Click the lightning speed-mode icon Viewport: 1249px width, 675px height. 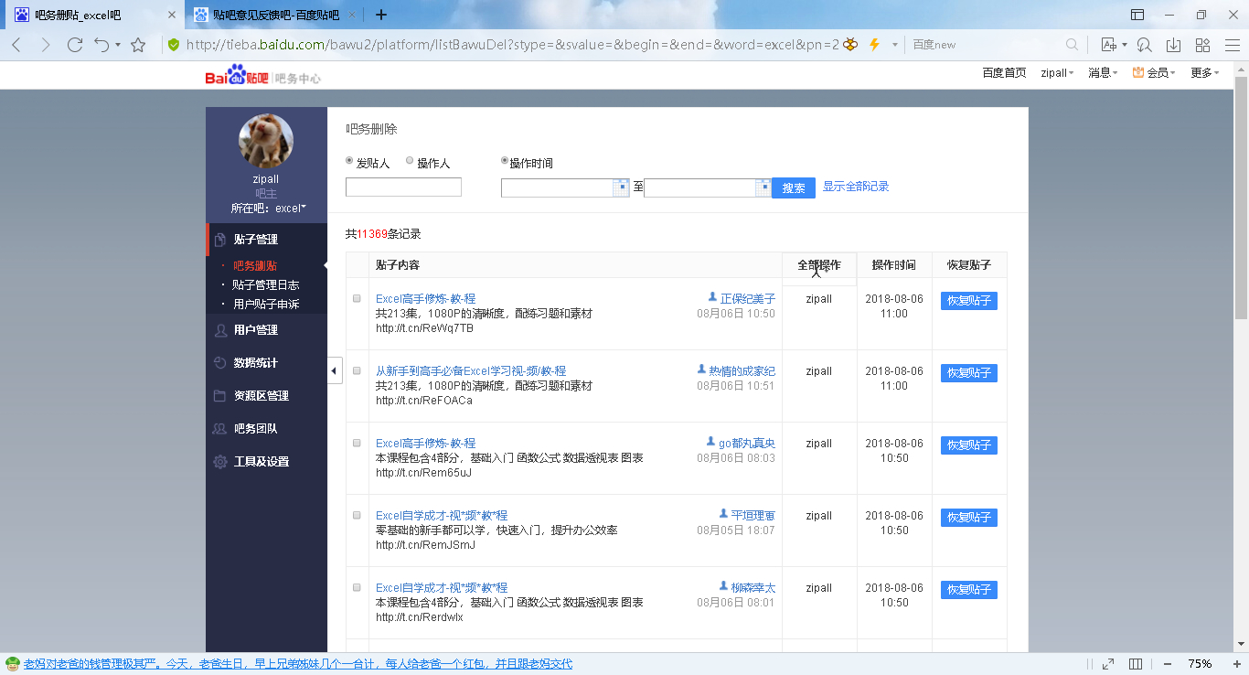point(874,45)
